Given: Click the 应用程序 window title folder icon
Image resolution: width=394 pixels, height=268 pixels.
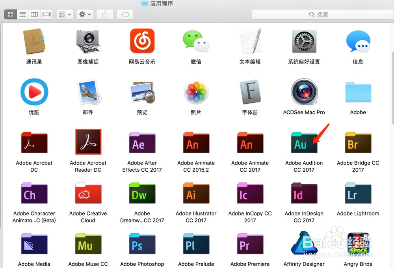Looking at the screenshot, I should click(x=145, y=3).
